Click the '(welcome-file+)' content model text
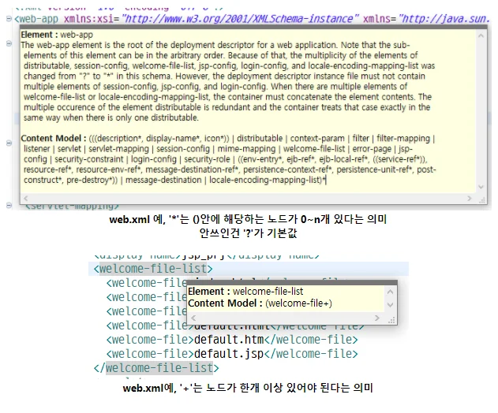The height and width of the screenshot is (413, 498). point(298,303)
